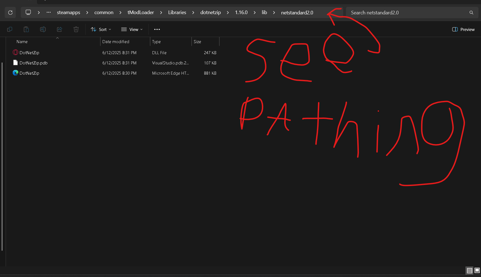Click the search magnifier icon
Screen dimensions: 481x277
[471, 12]
